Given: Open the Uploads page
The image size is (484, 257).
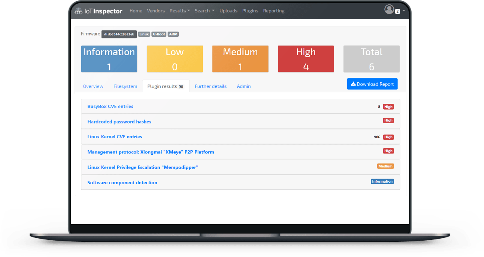Looking at the screenshot, I should click(x=228, y=11).
